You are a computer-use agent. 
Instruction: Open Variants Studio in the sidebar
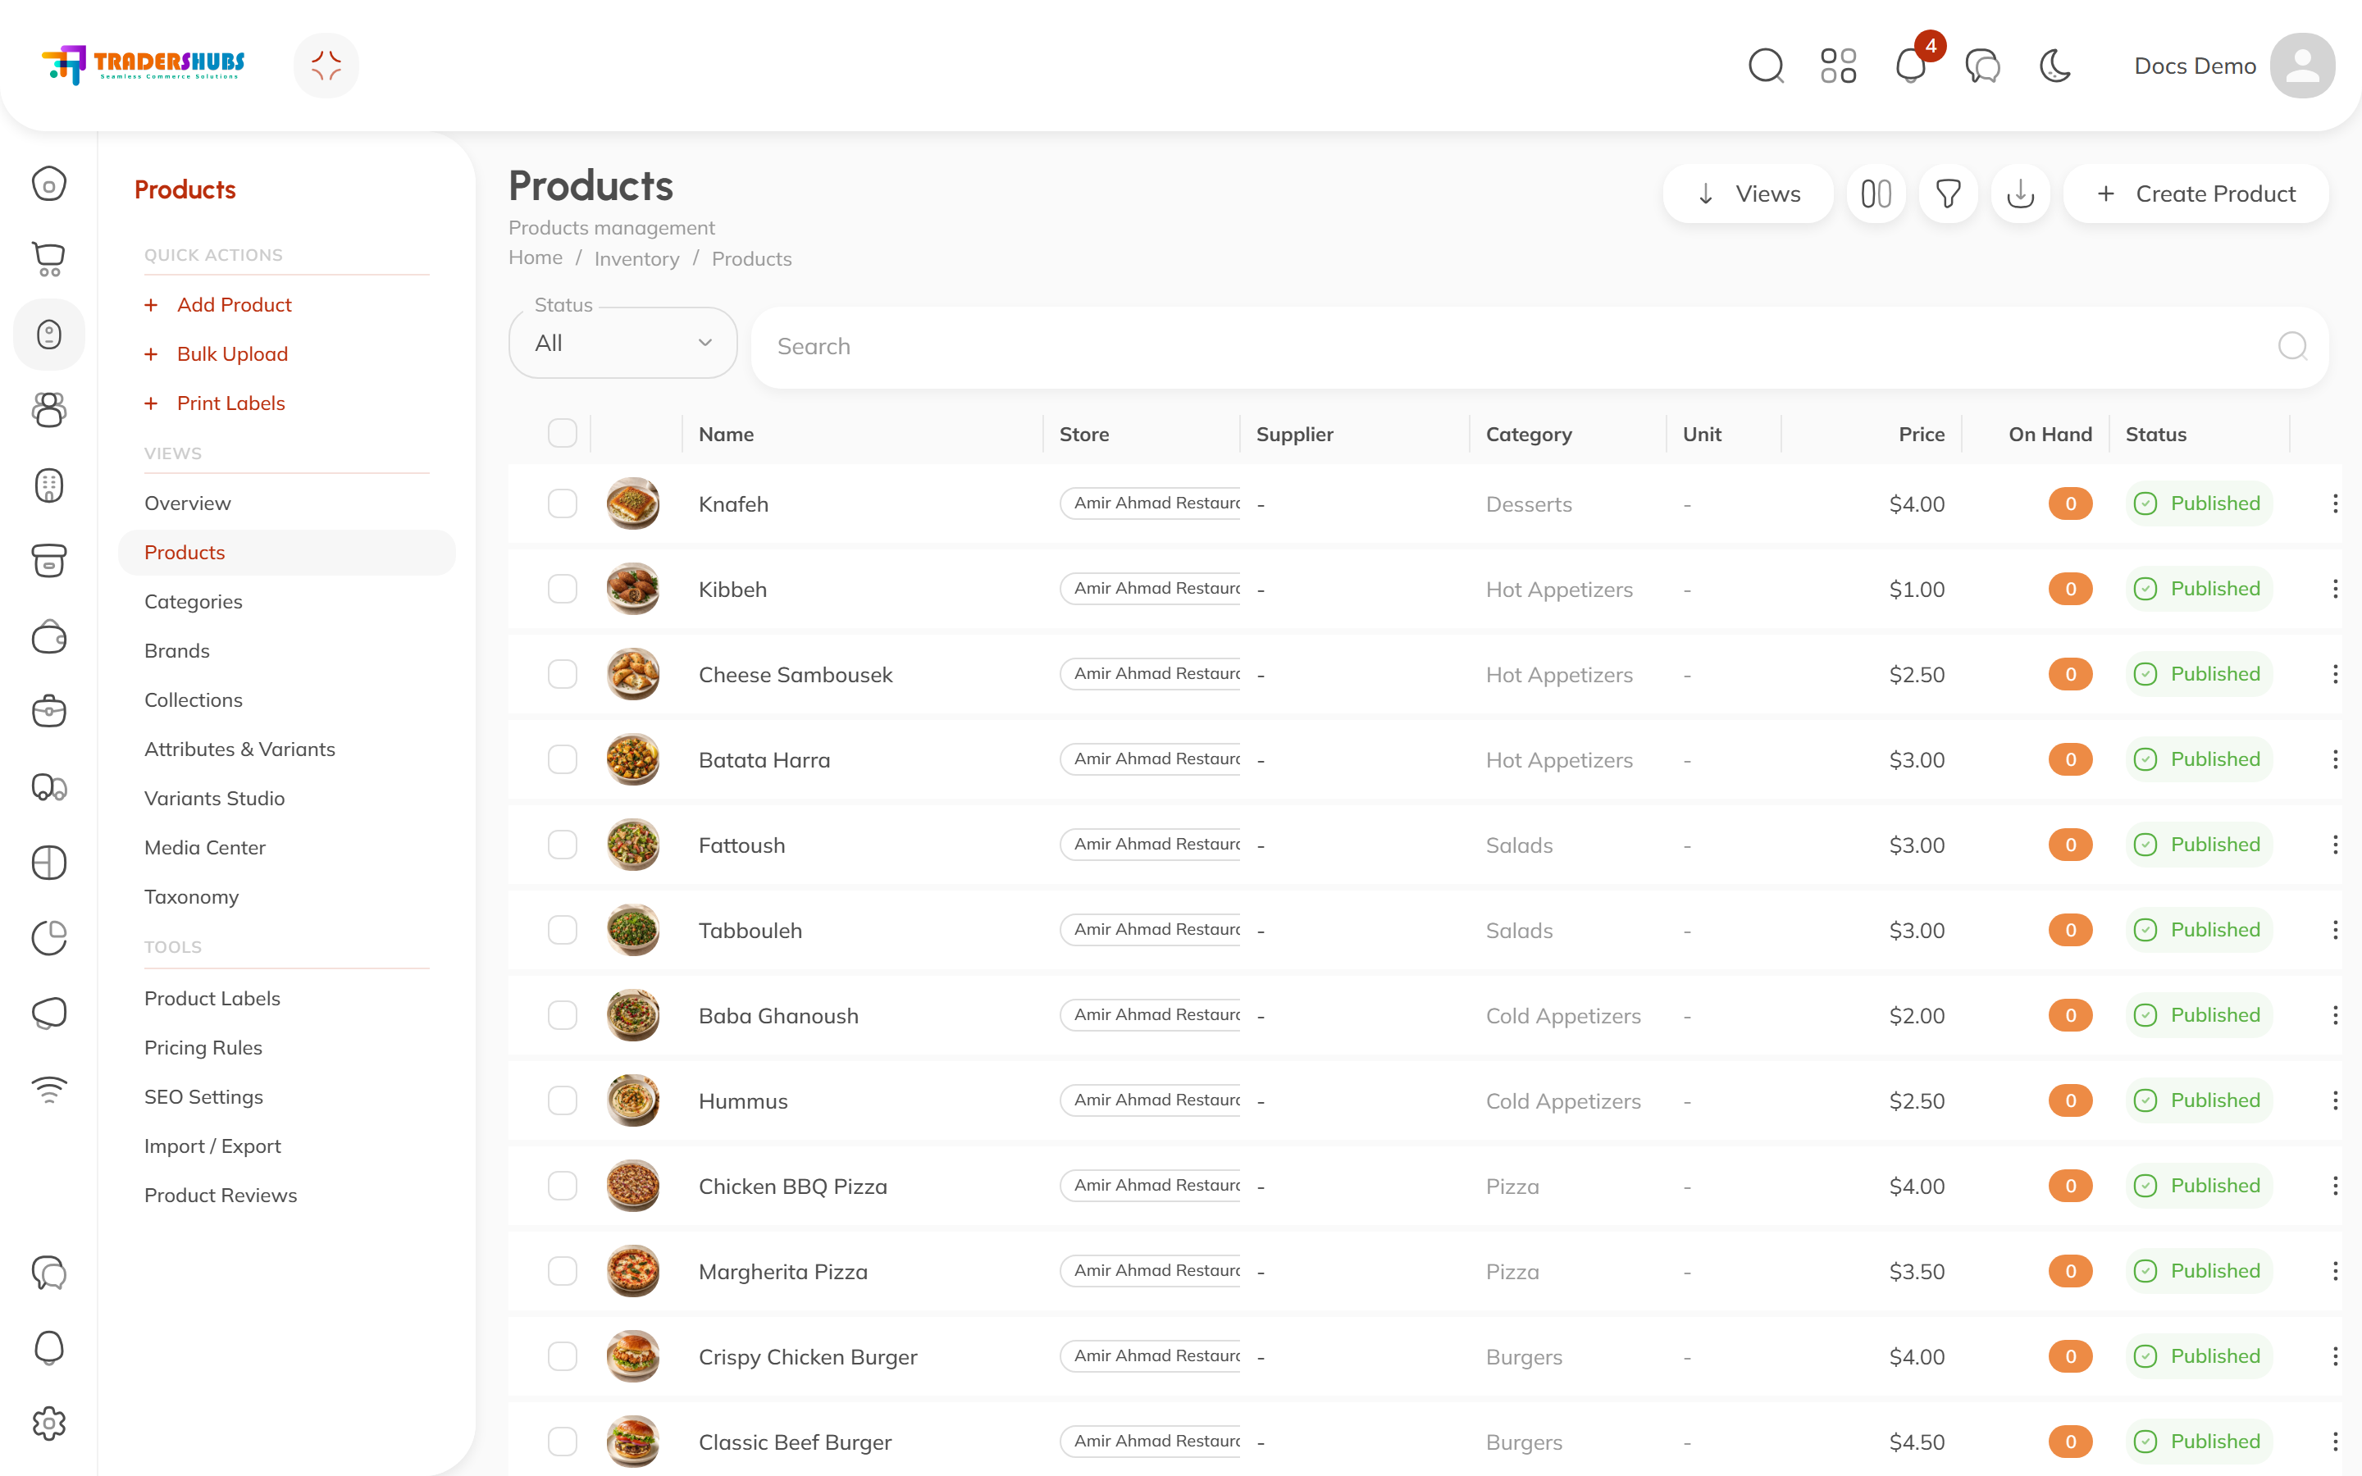point(215,798)
